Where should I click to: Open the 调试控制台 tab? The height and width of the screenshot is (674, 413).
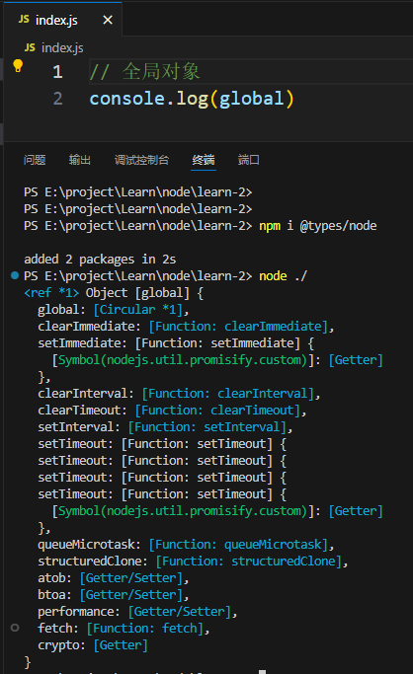[x=141, y=160]
